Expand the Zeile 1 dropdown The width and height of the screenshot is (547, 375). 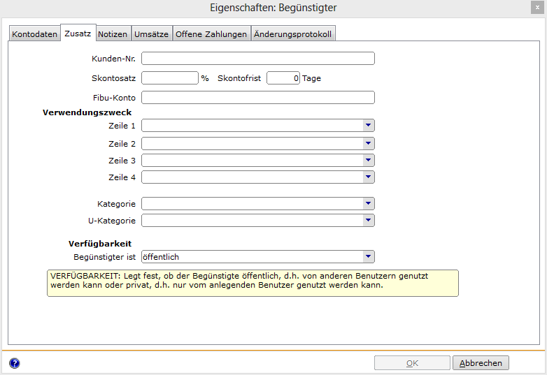click(368, 125)
